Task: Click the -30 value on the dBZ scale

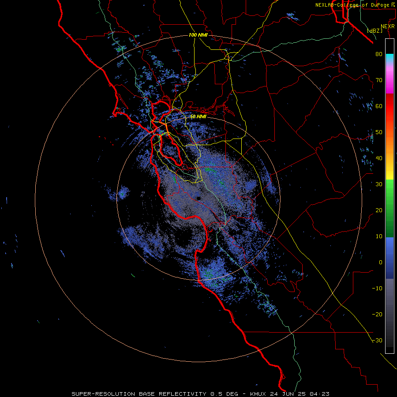Action: point(377,341)
